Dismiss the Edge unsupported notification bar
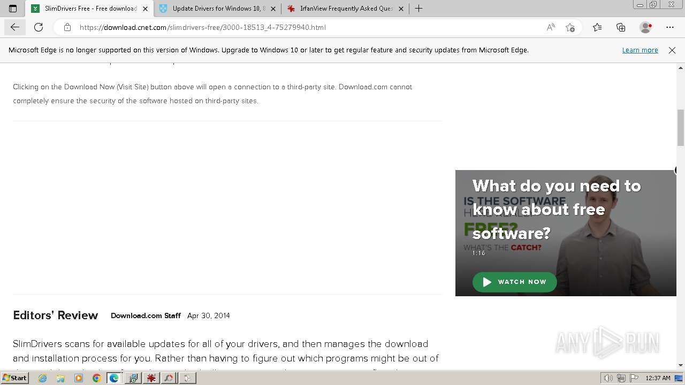This screenshot has width=685, height=385. click(x=672, y=50)
